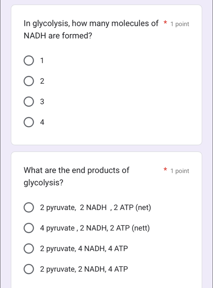Select radio option "2" for NADH question
Viewport: 213px width, 288px height.
tap(29, 81)
